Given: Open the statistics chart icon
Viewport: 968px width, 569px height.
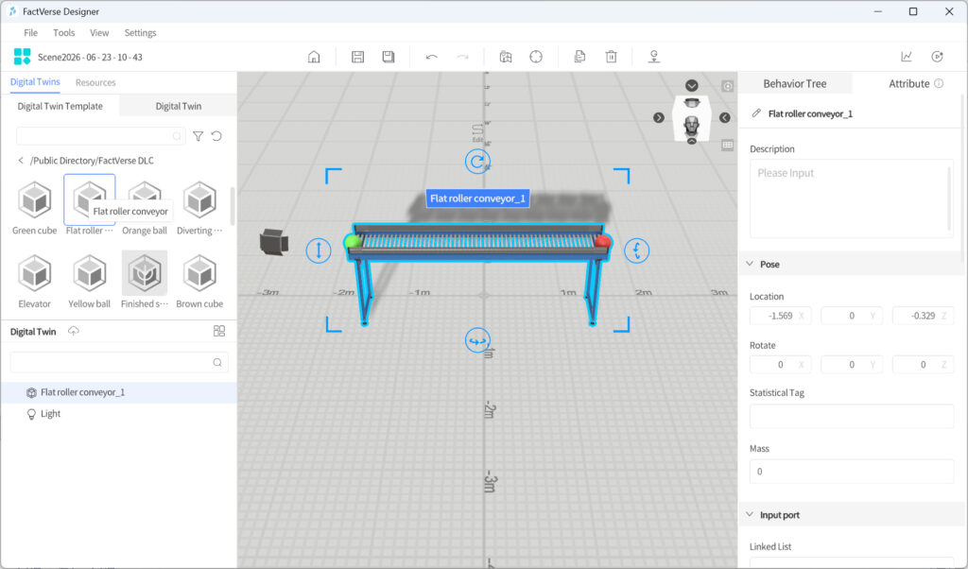Looking at the screenshot, I should (x=907, y=57).
